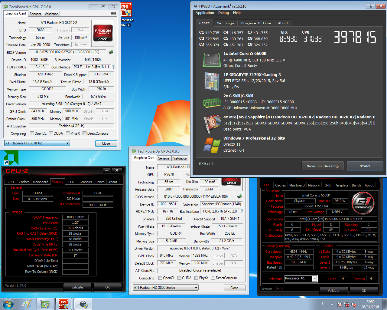The image size is (387, 310).
Task: Click OK button in memory CPU-Z window
Action: [108, 287]
